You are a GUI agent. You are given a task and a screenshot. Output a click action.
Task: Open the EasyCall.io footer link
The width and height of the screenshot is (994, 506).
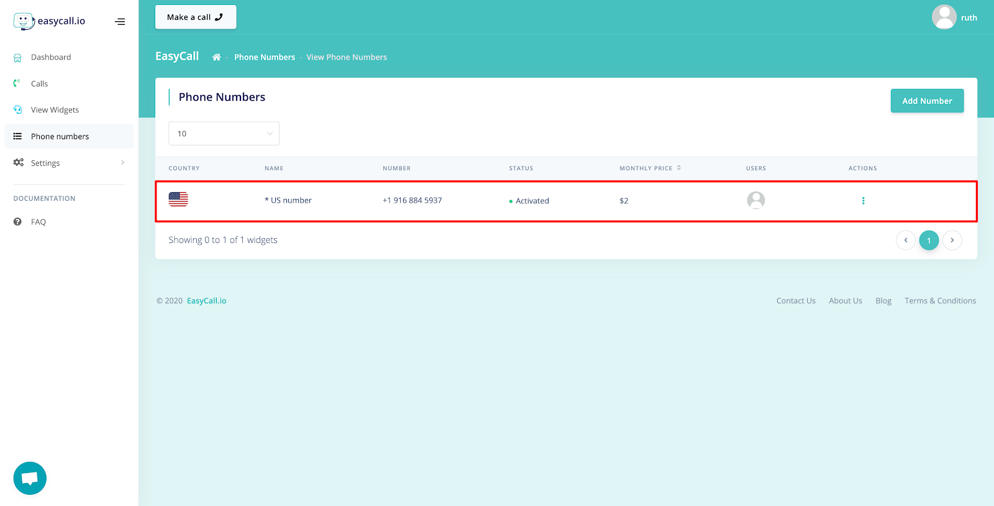(x=207, y=301)
